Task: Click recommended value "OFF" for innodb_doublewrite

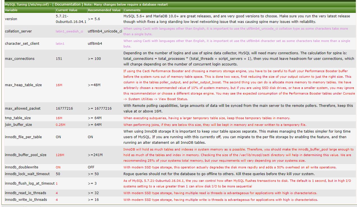Action: pyautogui.click(x=91, y=167)
